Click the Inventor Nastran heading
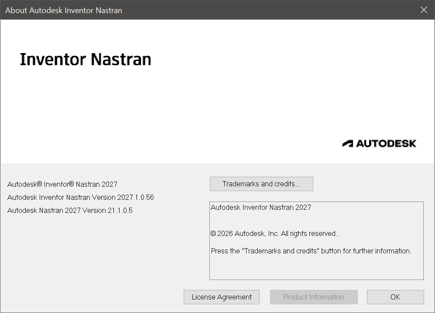Screen dimensions: 435x313 pyautogui.click(x=86, y=60)
